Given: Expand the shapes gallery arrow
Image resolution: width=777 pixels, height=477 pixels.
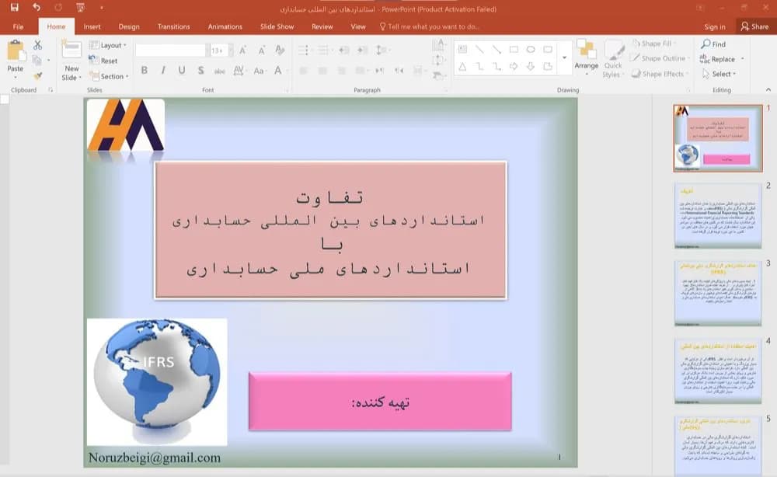Looking at the screenshot, I should 564,57.
